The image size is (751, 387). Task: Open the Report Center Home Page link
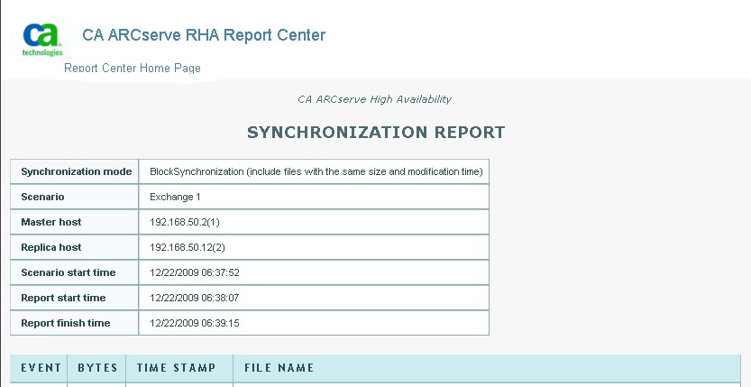click(x=133, y=69)
